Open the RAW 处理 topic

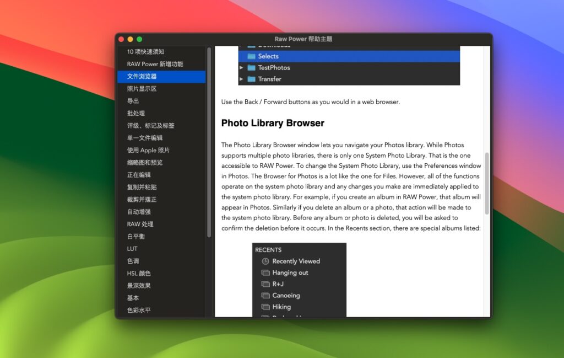[x=139, y=223]
